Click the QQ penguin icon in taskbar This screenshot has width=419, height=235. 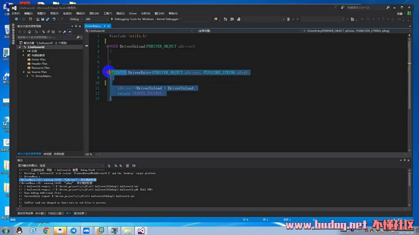pyautogui.click(x=19, y=231)
